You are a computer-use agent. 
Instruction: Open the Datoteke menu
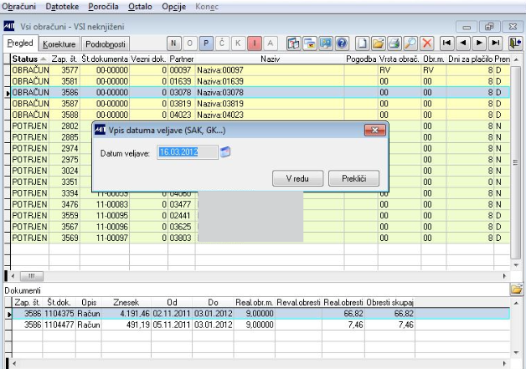[x=62, y=7]
